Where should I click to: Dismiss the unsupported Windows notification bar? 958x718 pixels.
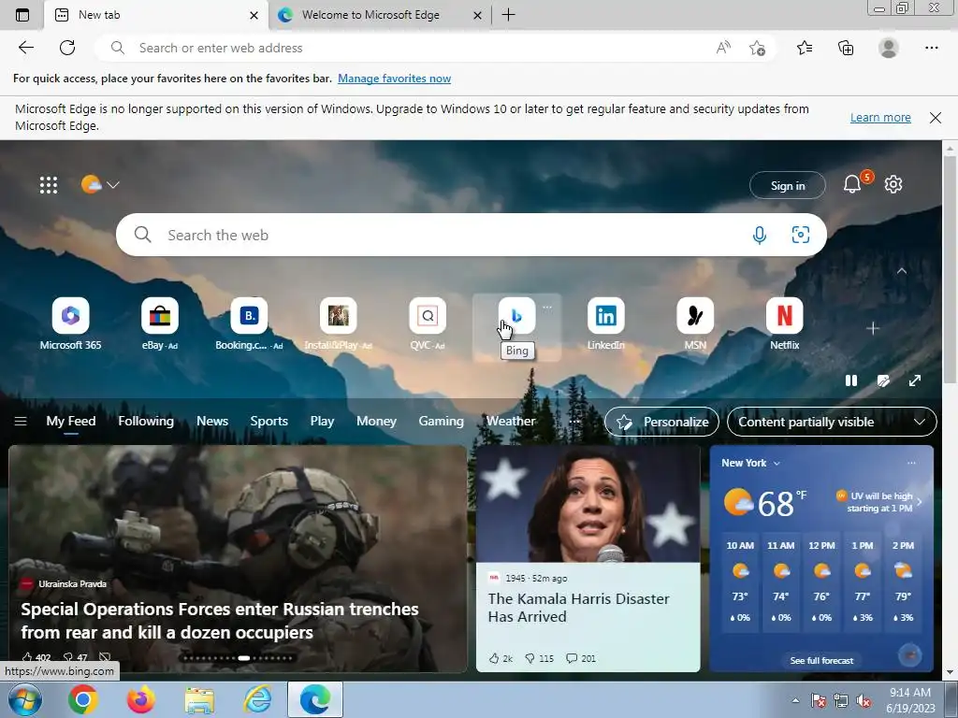coord(936,117)
